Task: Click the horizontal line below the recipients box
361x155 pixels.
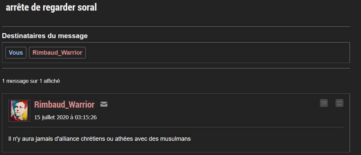Action: 176,68
